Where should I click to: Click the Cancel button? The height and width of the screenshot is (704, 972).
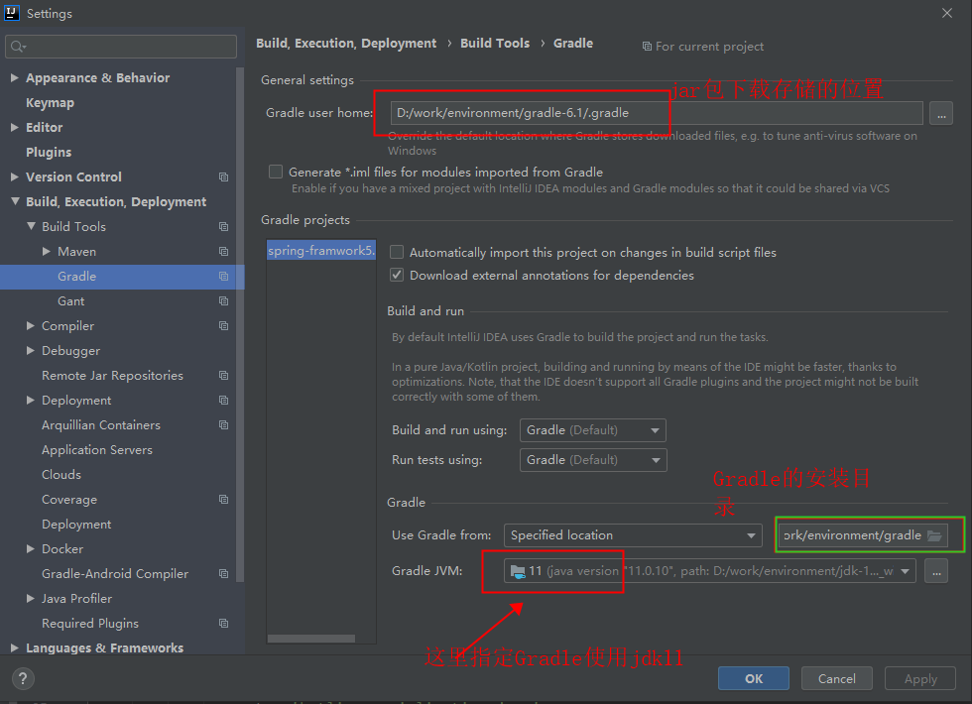[x=836, y=678]
